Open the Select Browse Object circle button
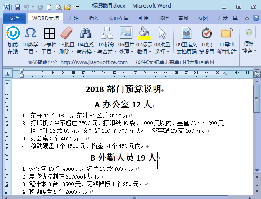 (x=257, y=184)
